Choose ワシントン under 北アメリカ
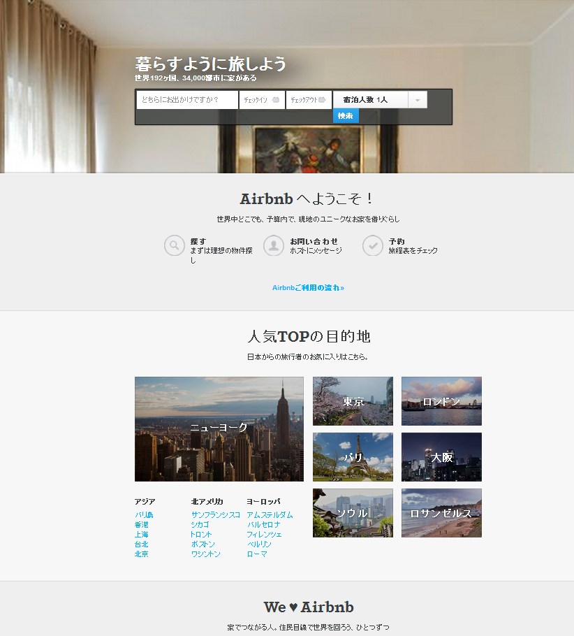This screenshot has height=636, width=574. click(206, 554)
